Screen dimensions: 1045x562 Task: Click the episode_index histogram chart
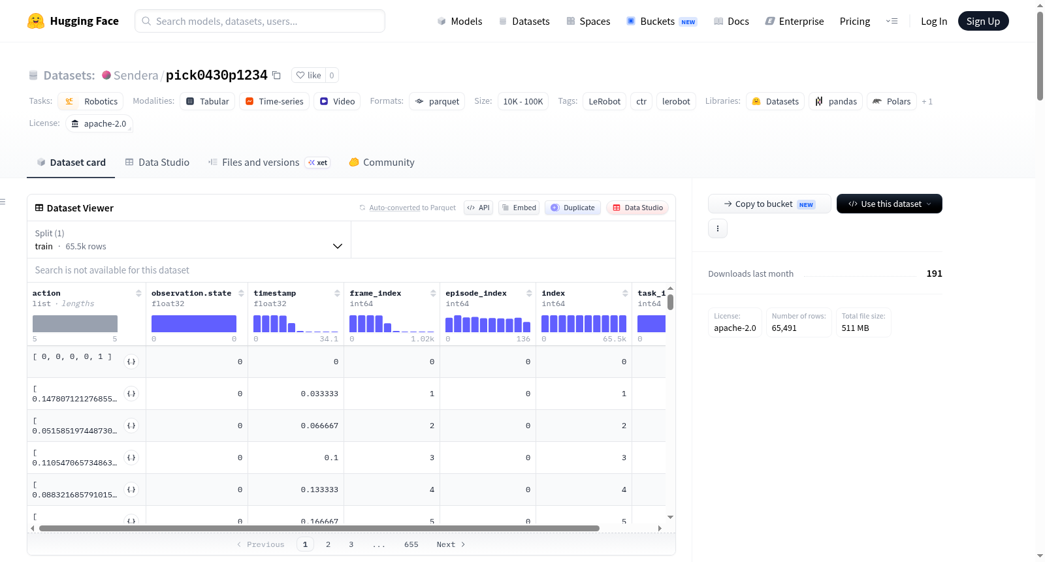tap(488, 324)
